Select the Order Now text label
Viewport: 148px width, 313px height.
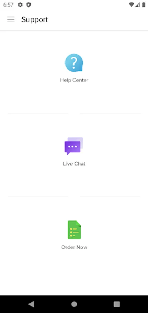pyautogui.click(x=74, y=247)
